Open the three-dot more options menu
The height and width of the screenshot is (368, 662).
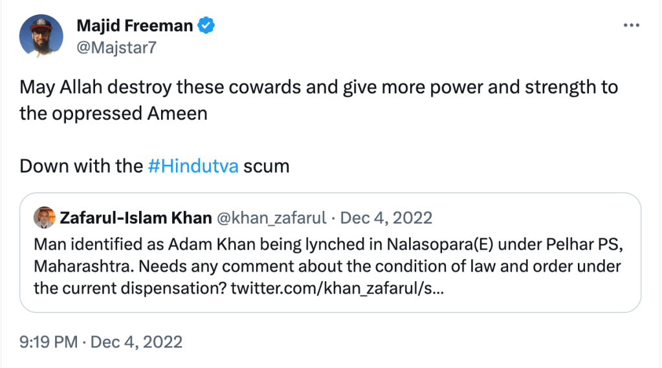point(630,25)
